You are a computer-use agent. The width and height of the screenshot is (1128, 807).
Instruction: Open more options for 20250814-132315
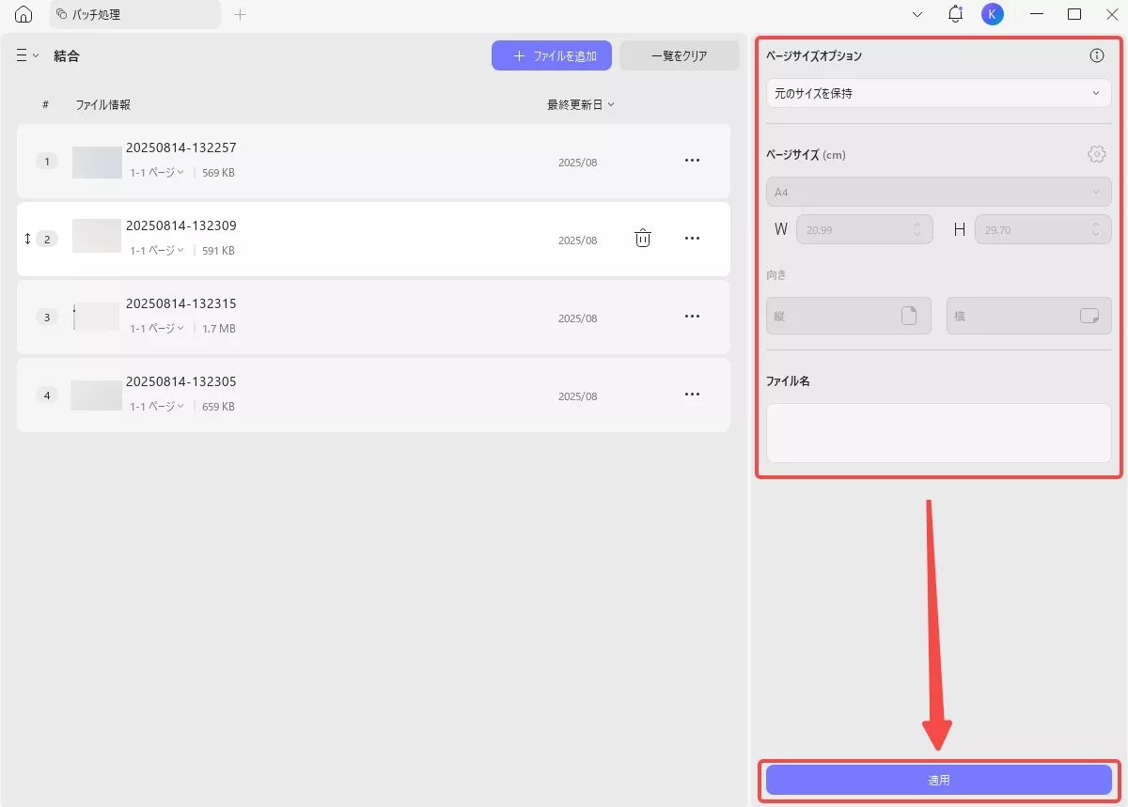click(692, 317)
